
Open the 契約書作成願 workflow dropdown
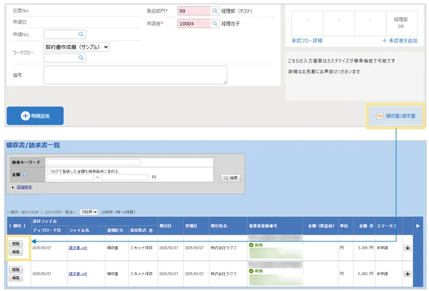77,47
